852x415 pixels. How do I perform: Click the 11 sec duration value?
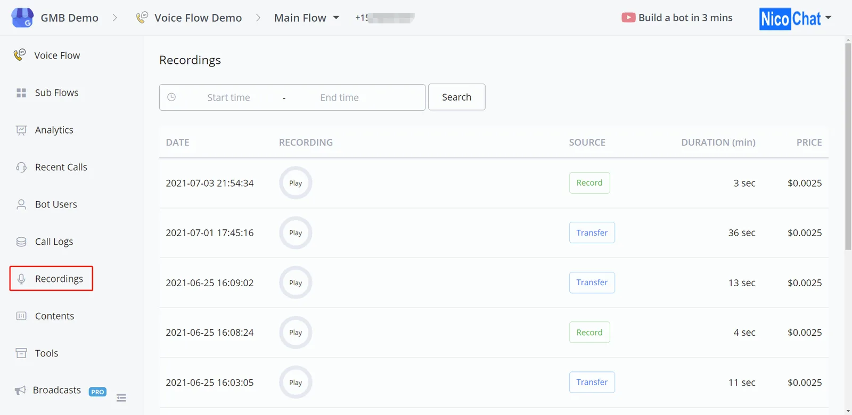tap(742, 382)
